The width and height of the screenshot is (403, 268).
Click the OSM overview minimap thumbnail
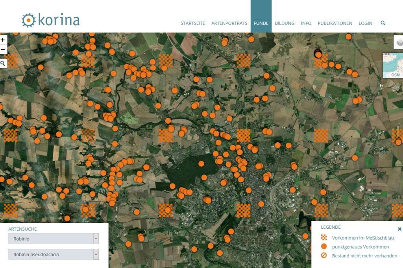[x=393, y=66]
